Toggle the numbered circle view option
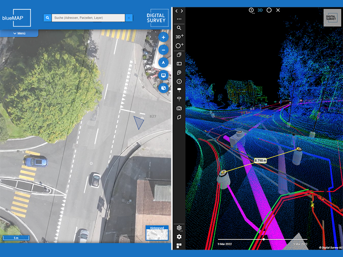Image resolution: width=343 pixels, height=257 pixels. 252,10
